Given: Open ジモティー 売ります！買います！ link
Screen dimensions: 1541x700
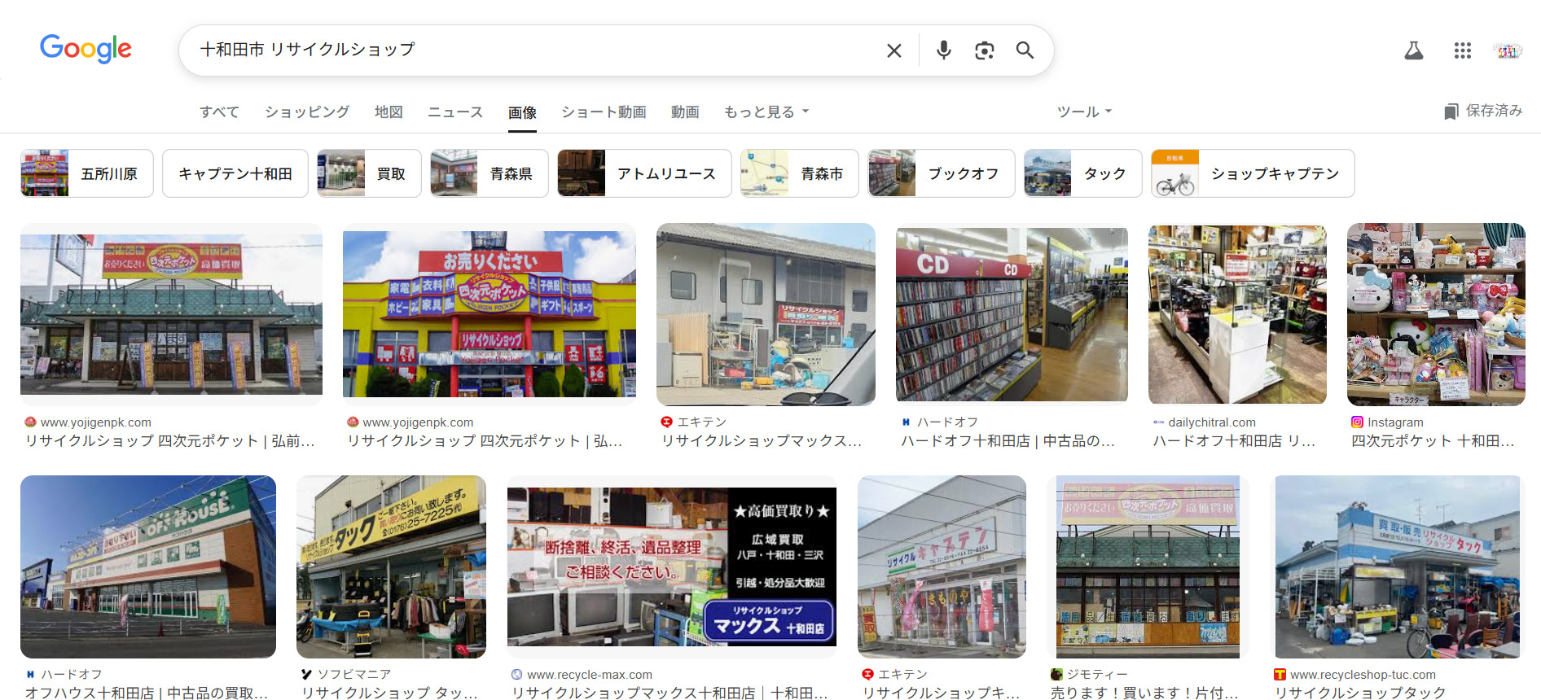Looking at the screenshot, I should click(1144, 693).
